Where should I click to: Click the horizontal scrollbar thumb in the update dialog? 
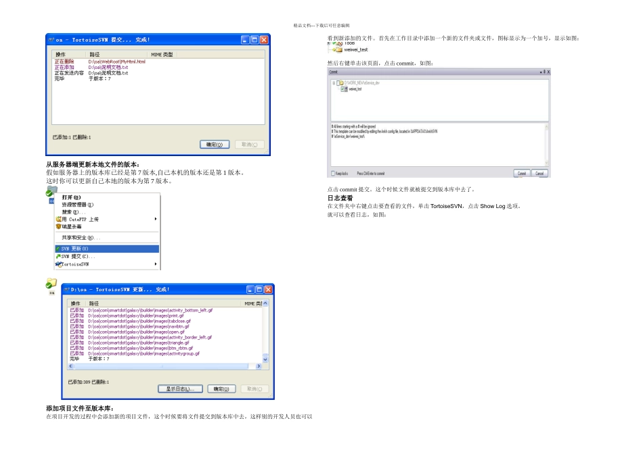click(162, 366)
